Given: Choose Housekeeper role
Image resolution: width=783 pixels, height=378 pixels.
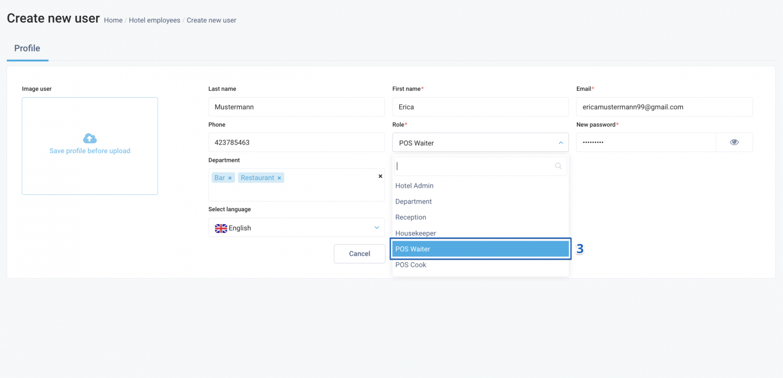Looking at the screenshot, I should click(481, 233).
